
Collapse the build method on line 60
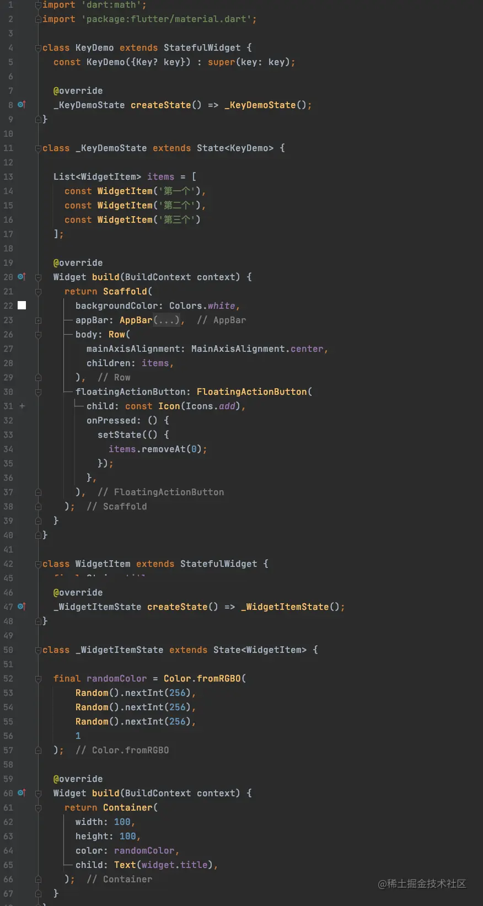(39, 794)
